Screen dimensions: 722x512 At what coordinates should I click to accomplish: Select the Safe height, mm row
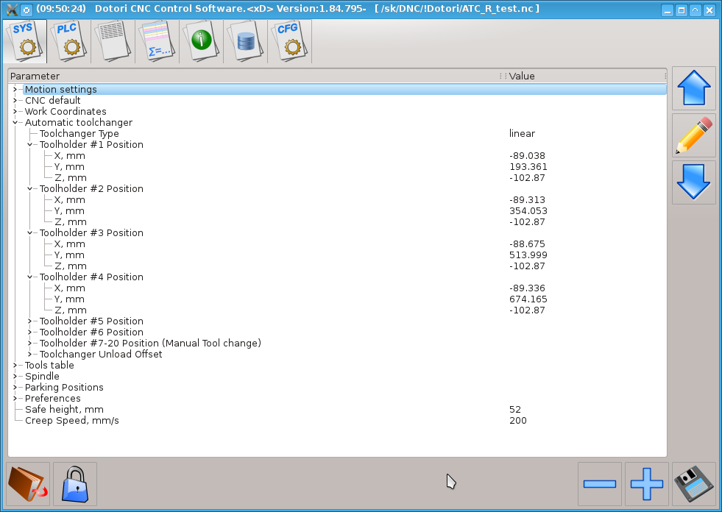[338, 410]
